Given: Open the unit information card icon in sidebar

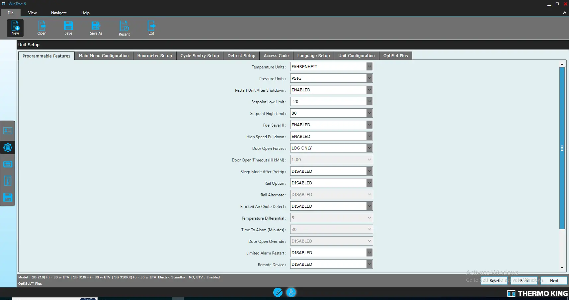Looking at the screenshot, I should (x=7, y=131).
